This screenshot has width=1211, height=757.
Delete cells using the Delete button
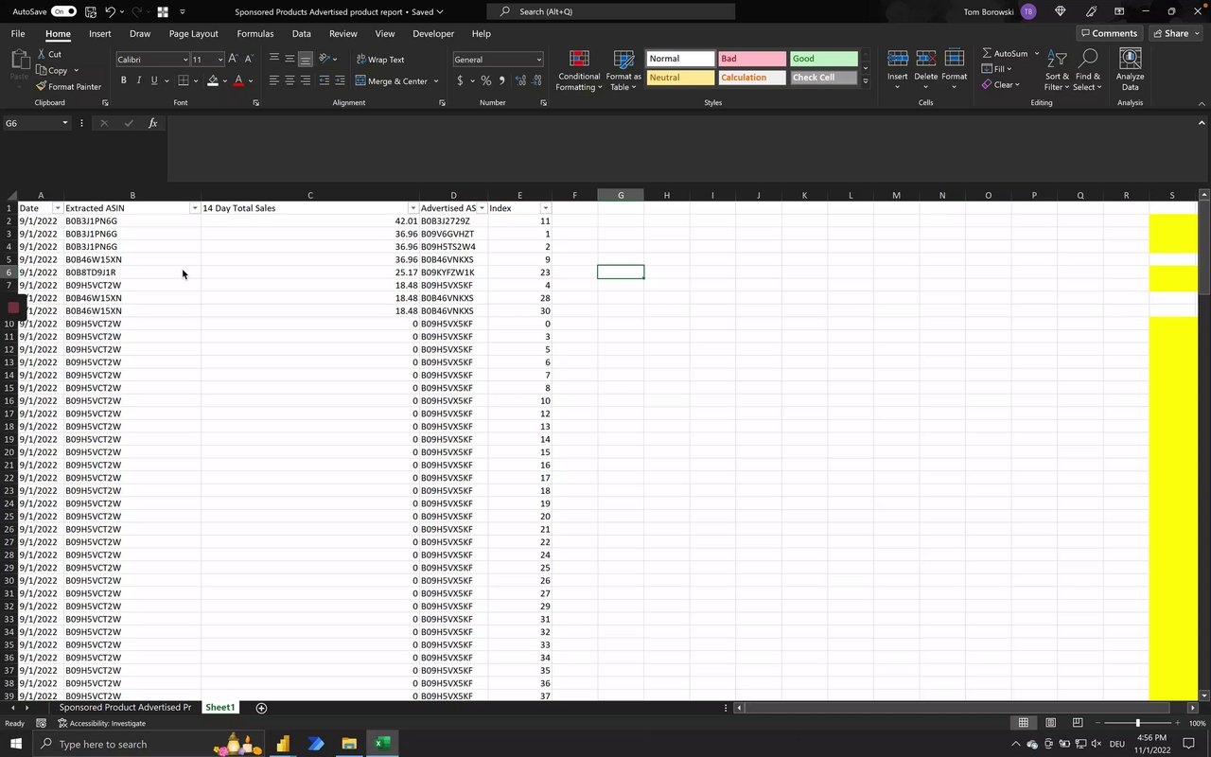click(926, 70)
